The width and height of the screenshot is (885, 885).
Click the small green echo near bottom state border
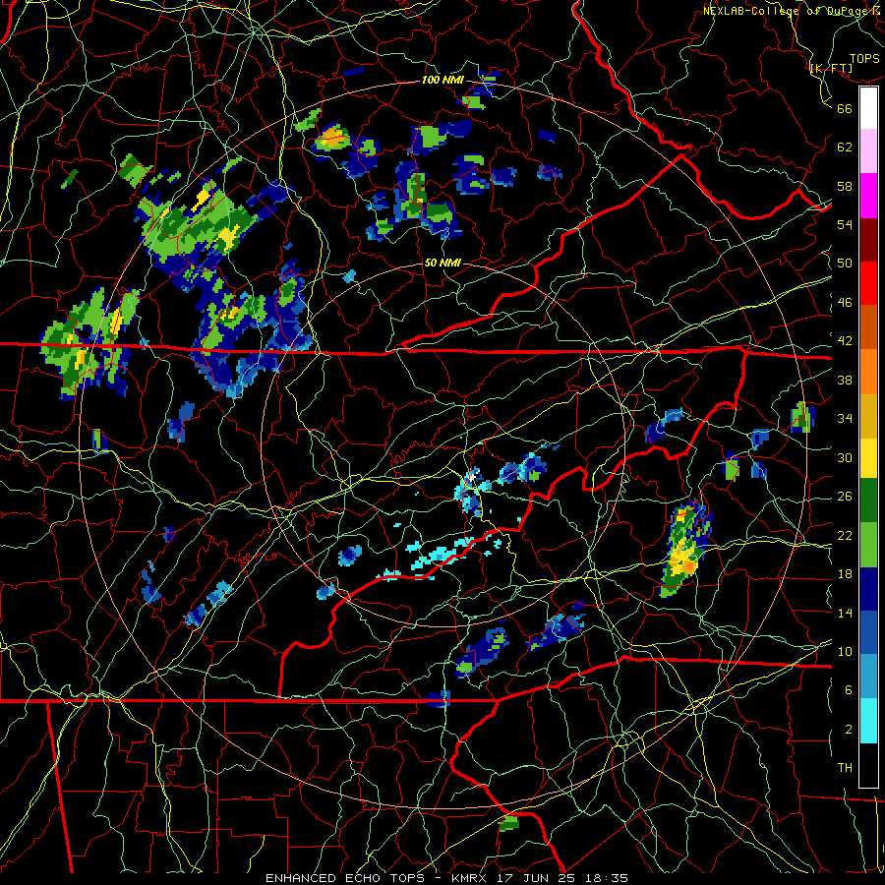point(509,822)
